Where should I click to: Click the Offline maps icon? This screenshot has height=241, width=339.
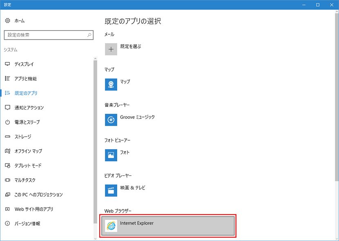[8, 151]
